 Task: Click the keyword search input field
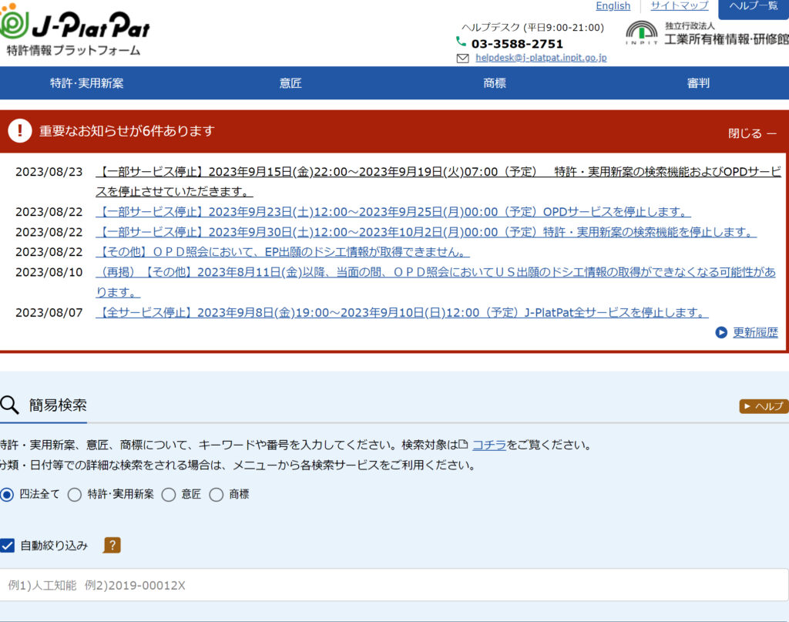tap(393, 585)
